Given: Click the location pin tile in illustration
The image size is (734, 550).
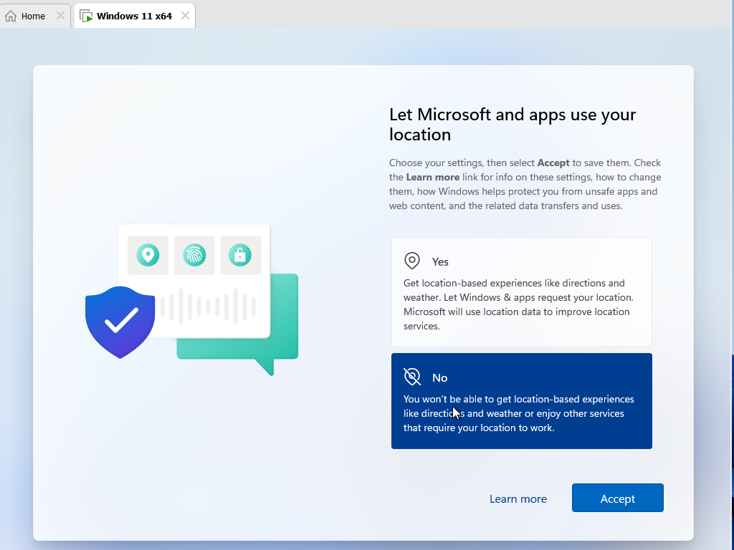Looking at the screenshot, I should click(148, 255).
